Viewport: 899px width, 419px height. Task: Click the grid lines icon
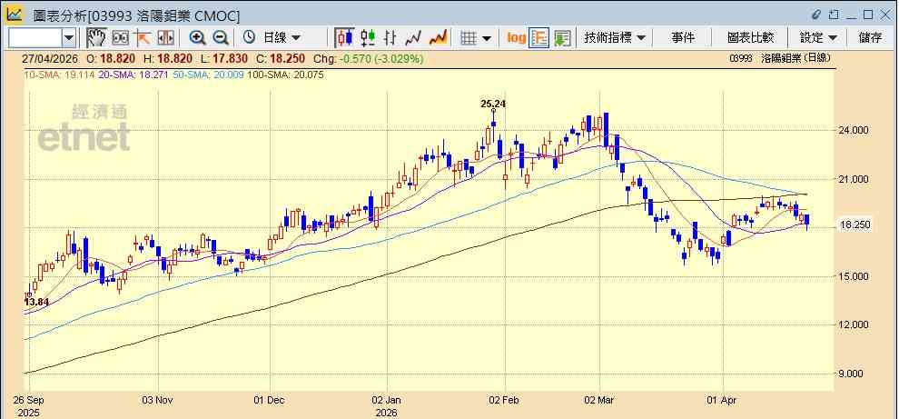tap(469, 38)
